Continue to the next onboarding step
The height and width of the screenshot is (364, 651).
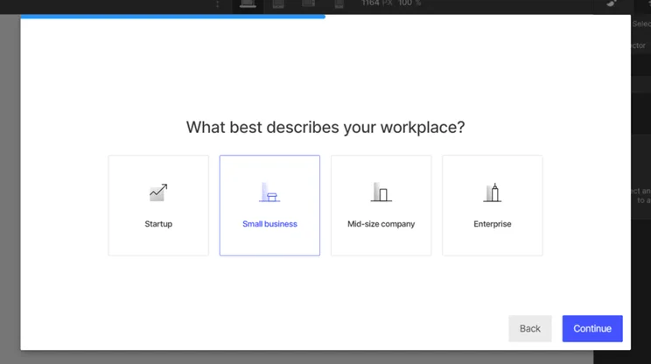(592, 329)
